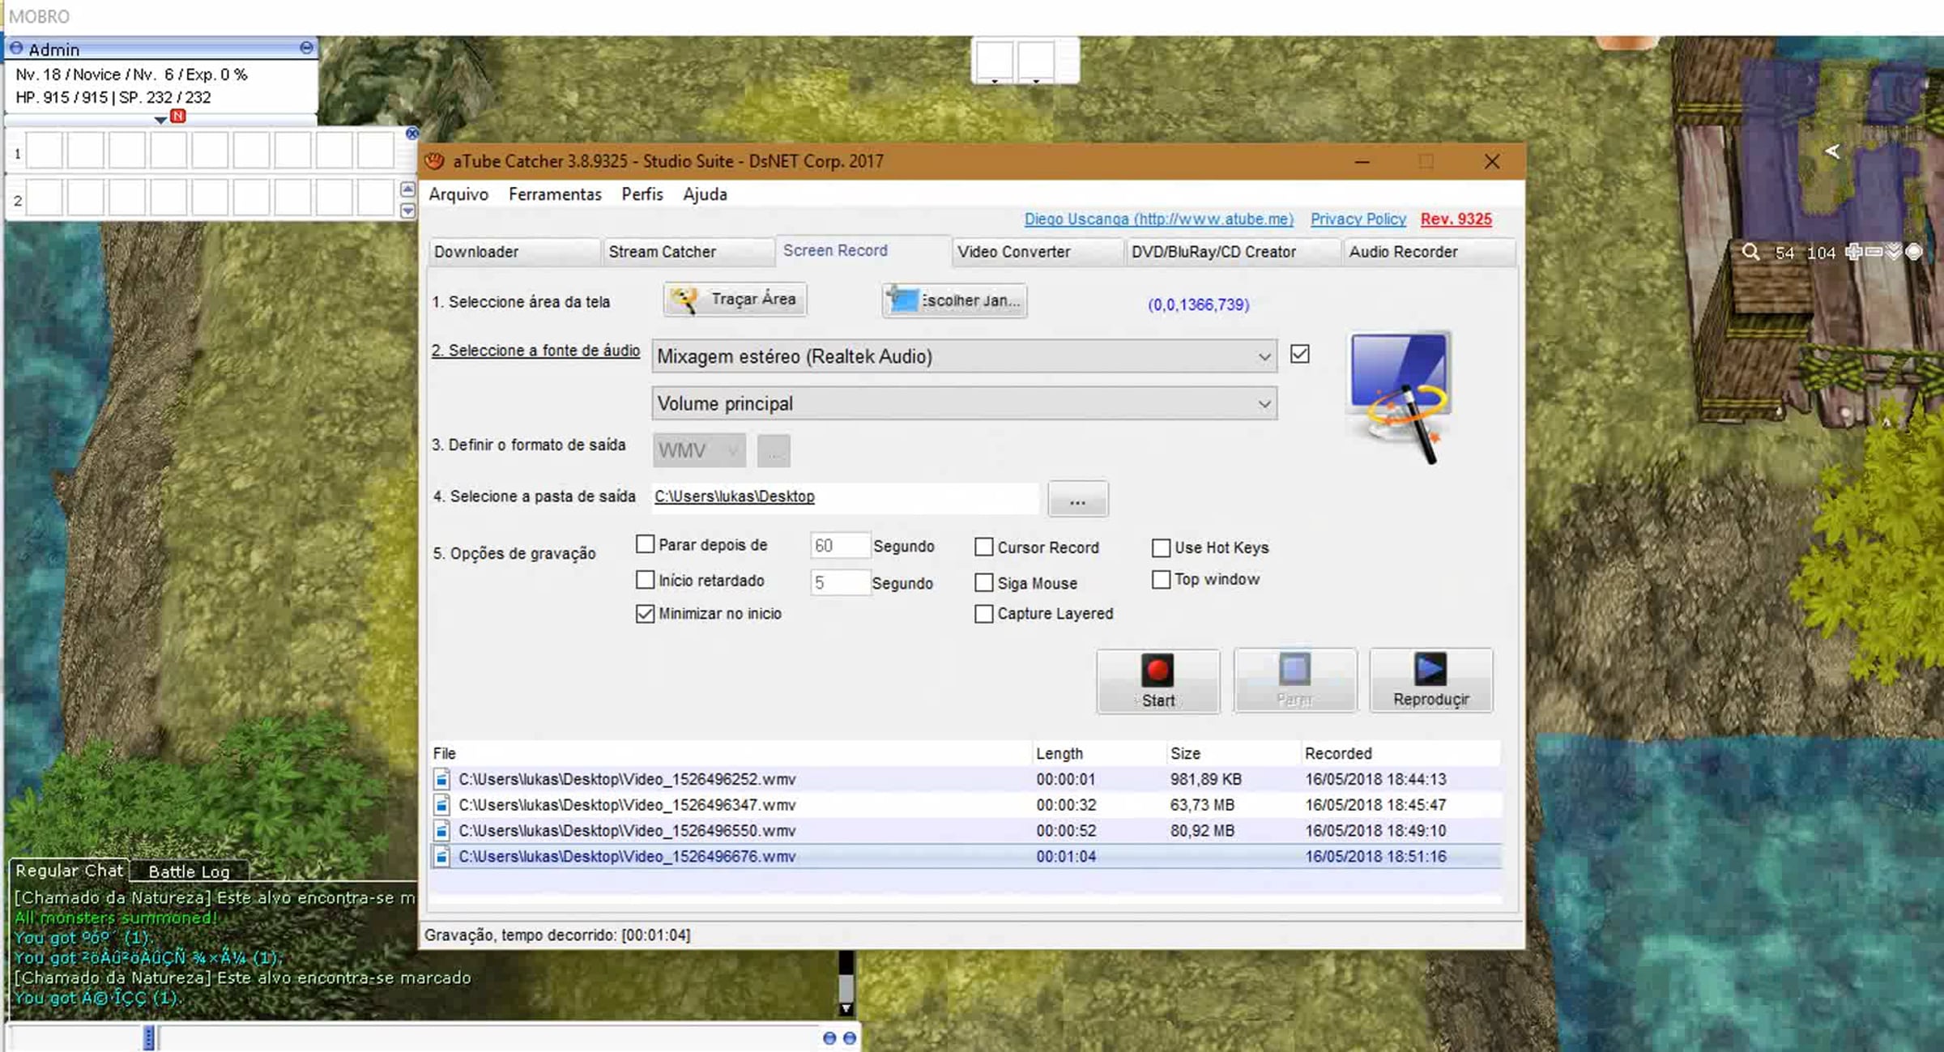Toggle the checkbox beside the audio source dropdown
Image resolution: width=1944 pixels, height=1052 pixels.
point(1300,354)
